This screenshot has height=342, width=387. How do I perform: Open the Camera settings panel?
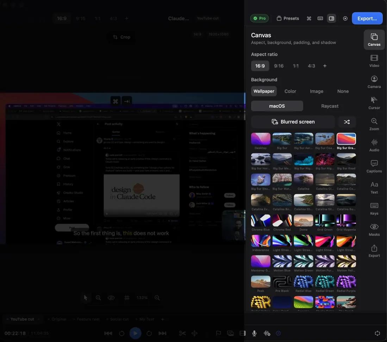point(374,82)
